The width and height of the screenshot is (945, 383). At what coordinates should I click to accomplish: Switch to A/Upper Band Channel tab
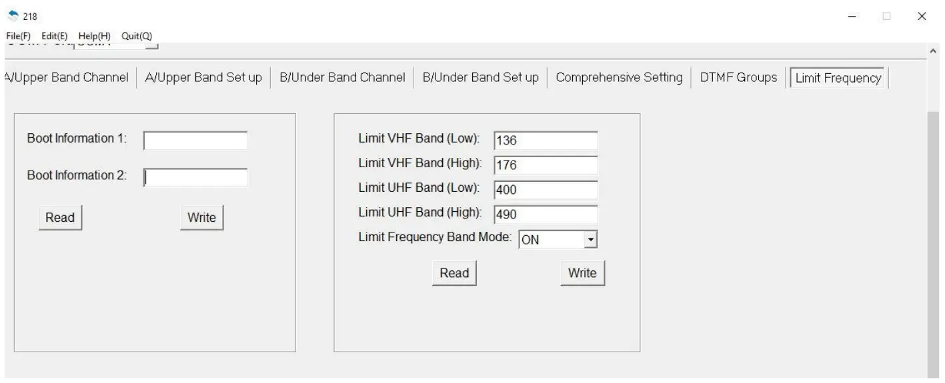click(66, 77)
